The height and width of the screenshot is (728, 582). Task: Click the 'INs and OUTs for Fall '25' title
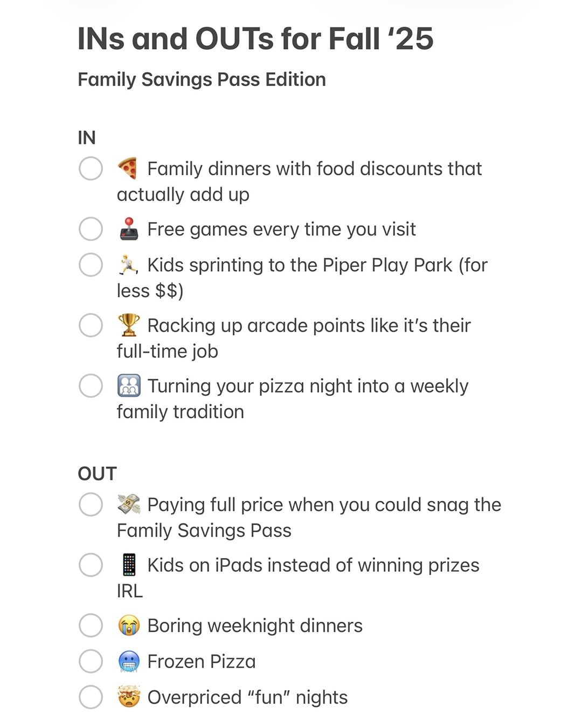tap(255, 39)
